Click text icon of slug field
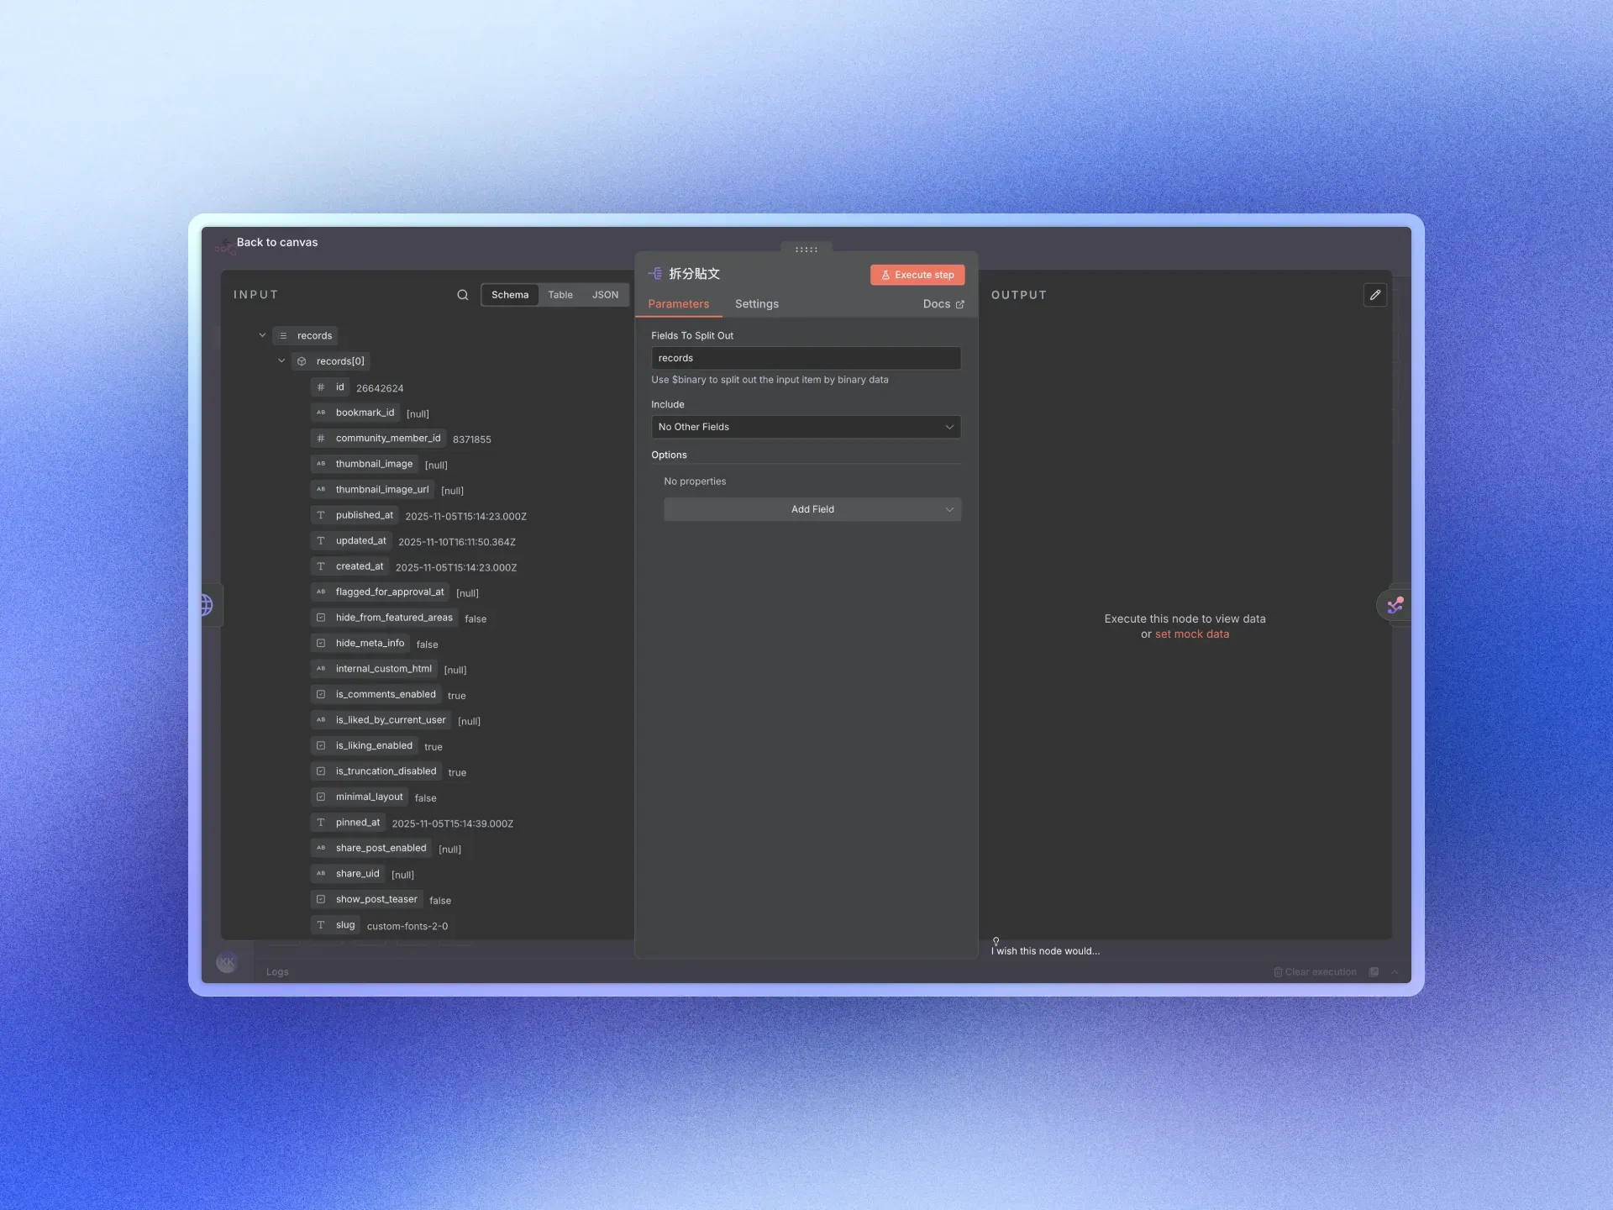 320,925
